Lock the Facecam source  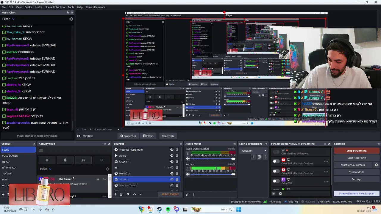point(177,162)
